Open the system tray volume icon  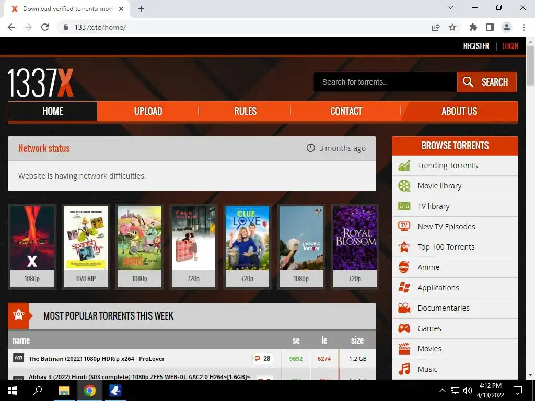pos(468,391)
